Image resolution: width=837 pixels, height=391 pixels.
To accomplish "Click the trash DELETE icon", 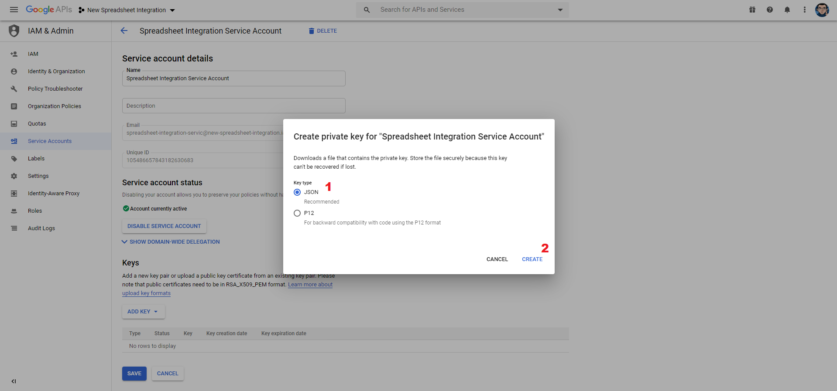I will pyautogui.click(x=312, y=31).
